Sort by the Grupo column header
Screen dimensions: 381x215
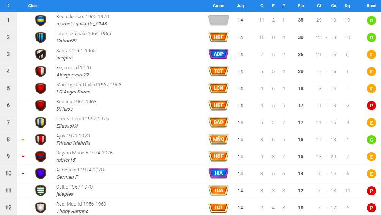[x=219, y=6]
